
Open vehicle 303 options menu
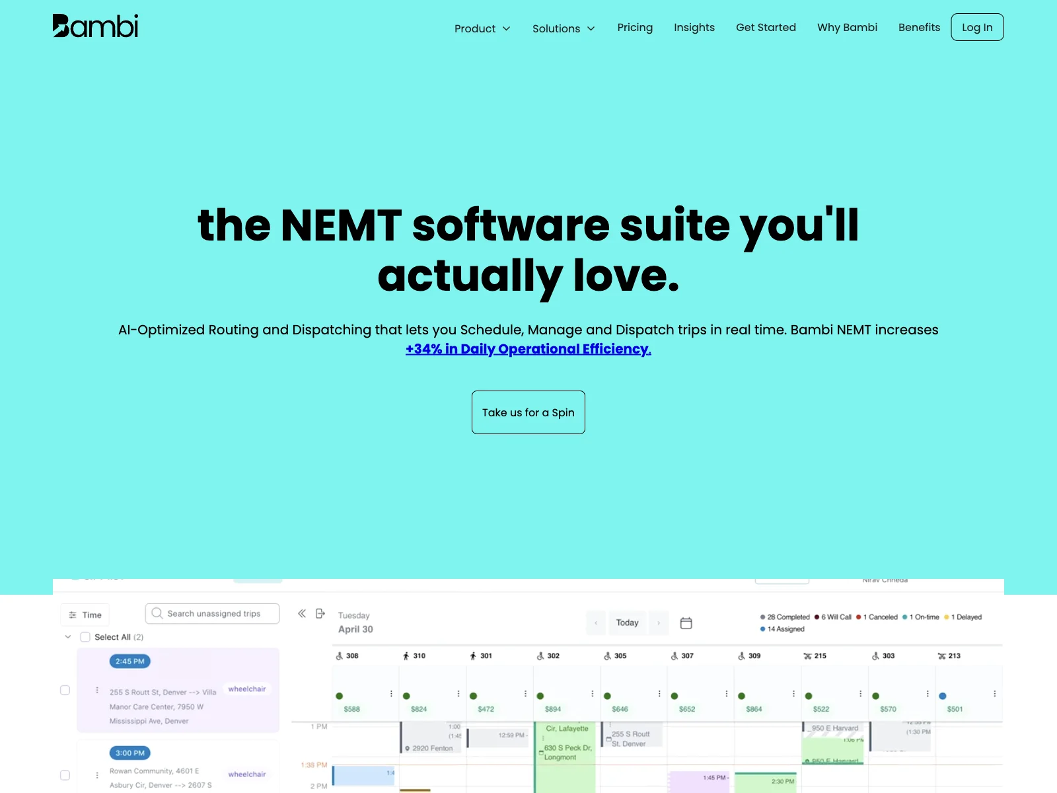[928, 694]
